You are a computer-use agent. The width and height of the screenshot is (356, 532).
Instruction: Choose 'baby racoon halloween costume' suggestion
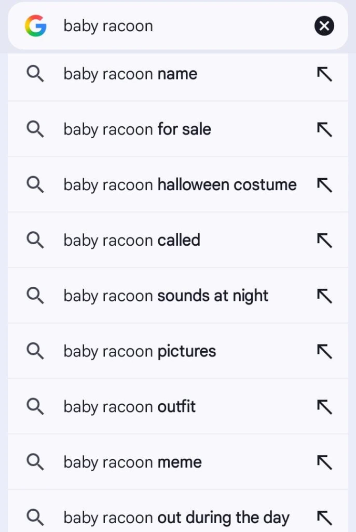click(180, 185)
